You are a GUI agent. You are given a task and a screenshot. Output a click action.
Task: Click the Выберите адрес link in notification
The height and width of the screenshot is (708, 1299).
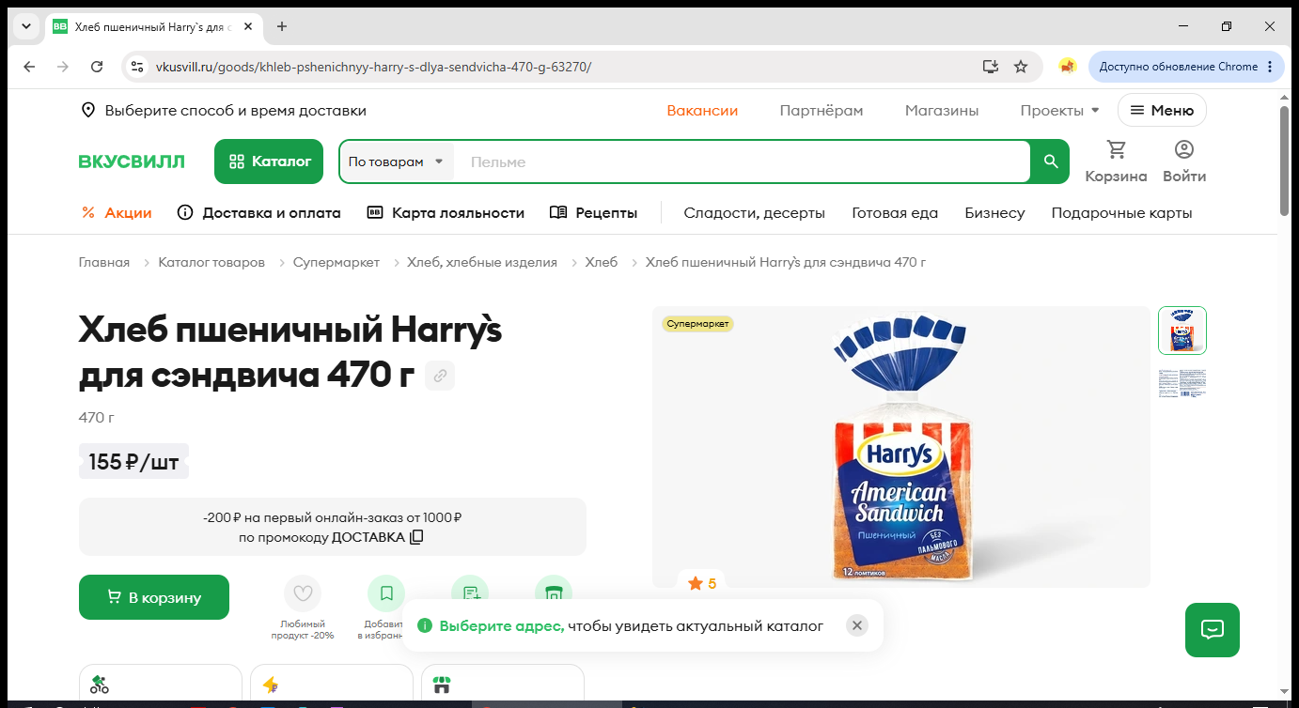click(502, 625)
